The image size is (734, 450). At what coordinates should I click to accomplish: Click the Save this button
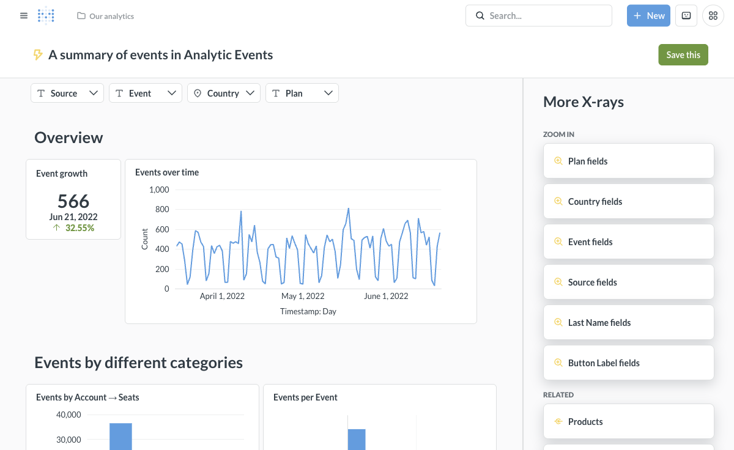(683, 54)
